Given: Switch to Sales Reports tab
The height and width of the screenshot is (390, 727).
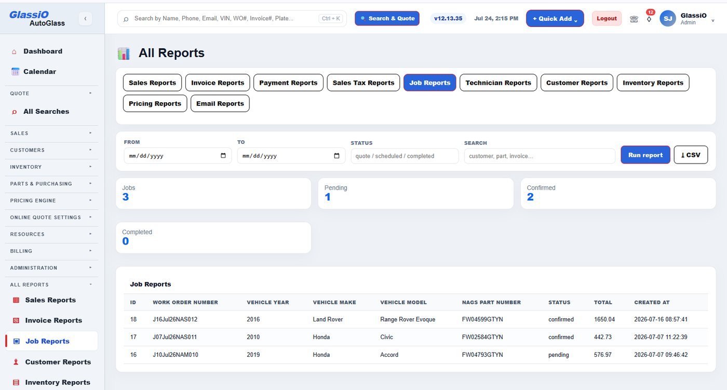Looking at the screenshot, I should tap(152, 83).
